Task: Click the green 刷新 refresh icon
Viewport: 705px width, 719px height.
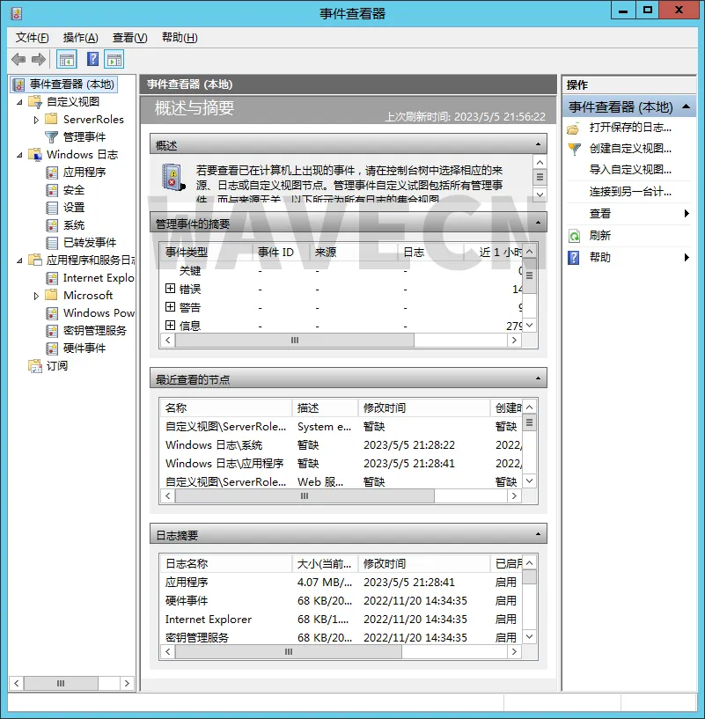Action: pyautogui.click(x=573, y=236)
